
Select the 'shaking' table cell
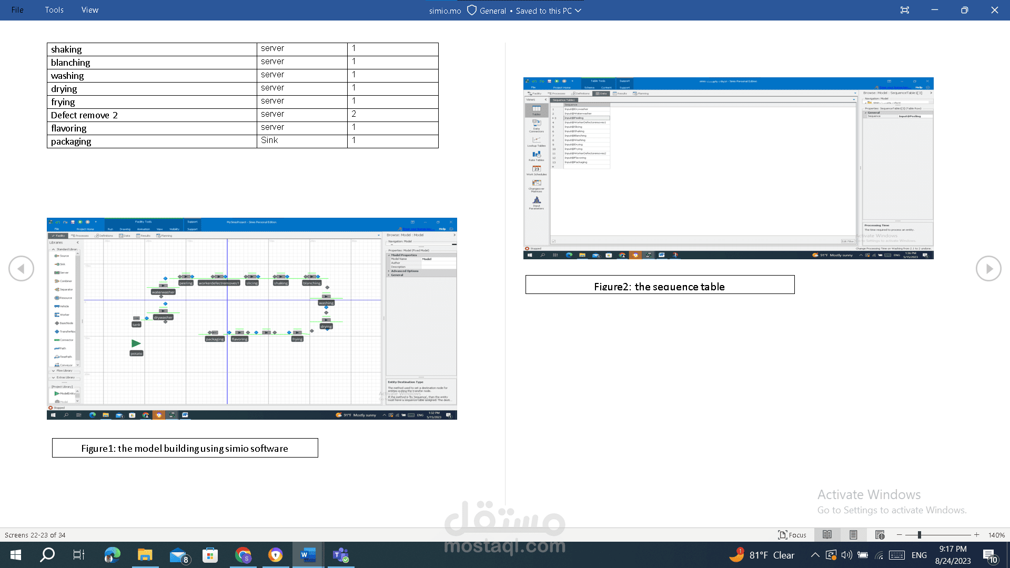[x=152, y=49]
